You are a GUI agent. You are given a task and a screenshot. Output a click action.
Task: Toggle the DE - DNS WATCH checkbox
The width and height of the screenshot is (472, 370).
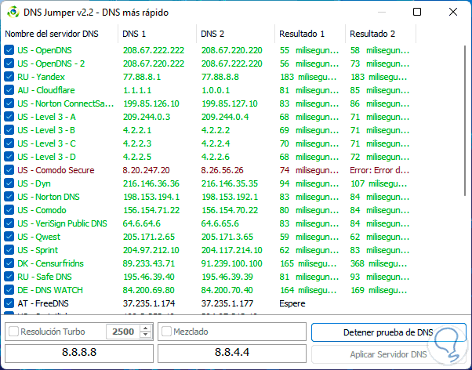pyautogui.click(x=9, y=290)
